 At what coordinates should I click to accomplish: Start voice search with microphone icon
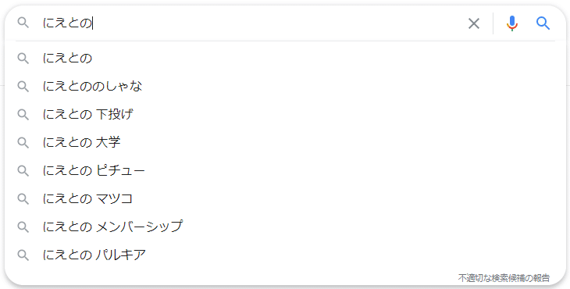512,23
